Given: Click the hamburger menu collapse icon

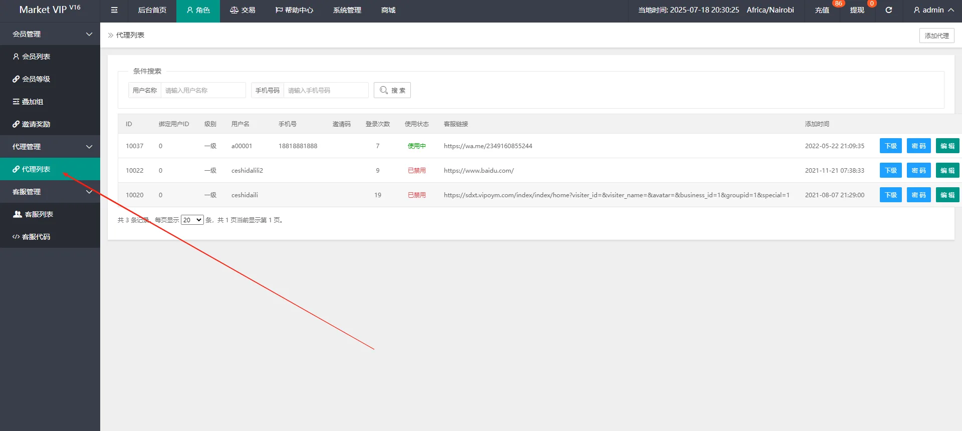Looking at the screenshot, I should coord(114,10).
